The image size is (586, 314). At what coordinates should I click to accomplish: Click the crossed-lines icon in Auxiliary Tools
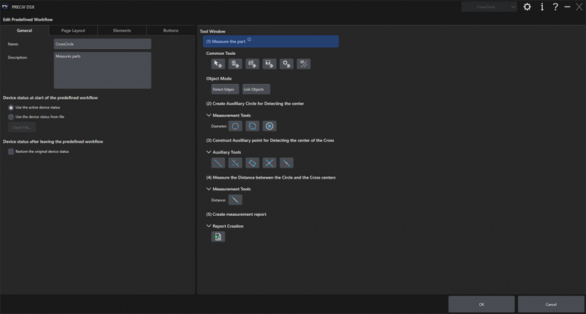(270, 162)
